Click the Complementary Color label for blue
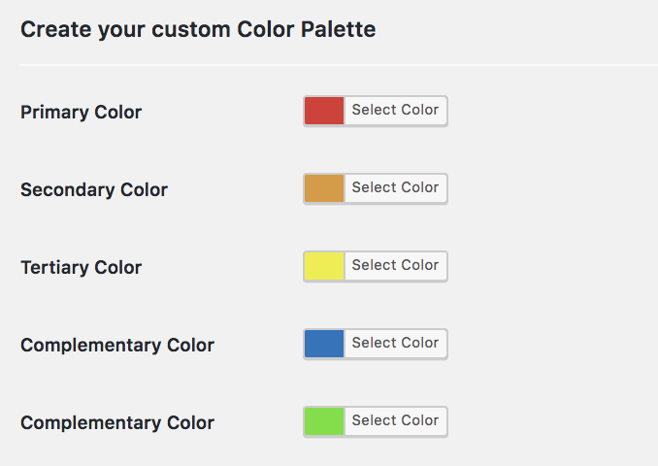Screen dimensions: 658x466 [x=117, y=346]
